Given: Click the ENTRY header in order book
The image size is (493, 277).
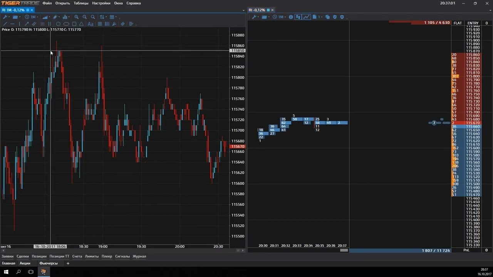Looking at the screenshot, I should click(x=473, y=23).
